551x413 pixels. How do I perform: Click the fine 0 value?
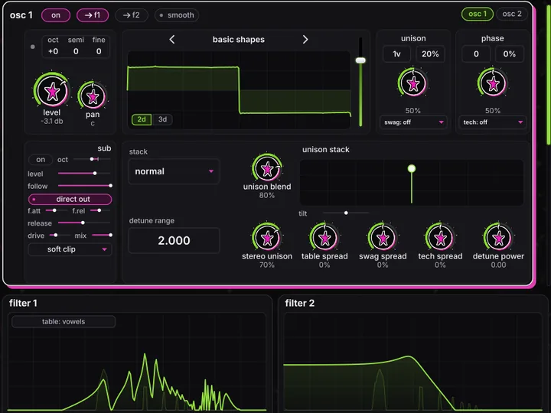click(x=99, y=51)
